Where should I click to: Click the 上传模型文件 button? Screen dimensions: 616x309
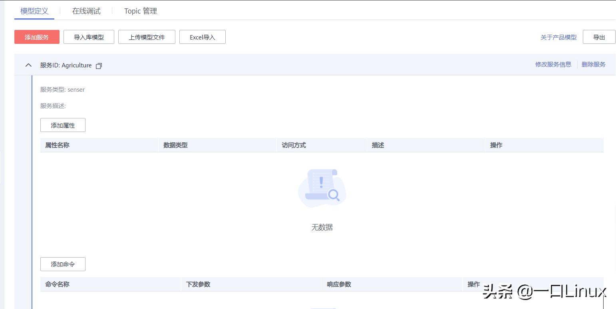[147, 37]
